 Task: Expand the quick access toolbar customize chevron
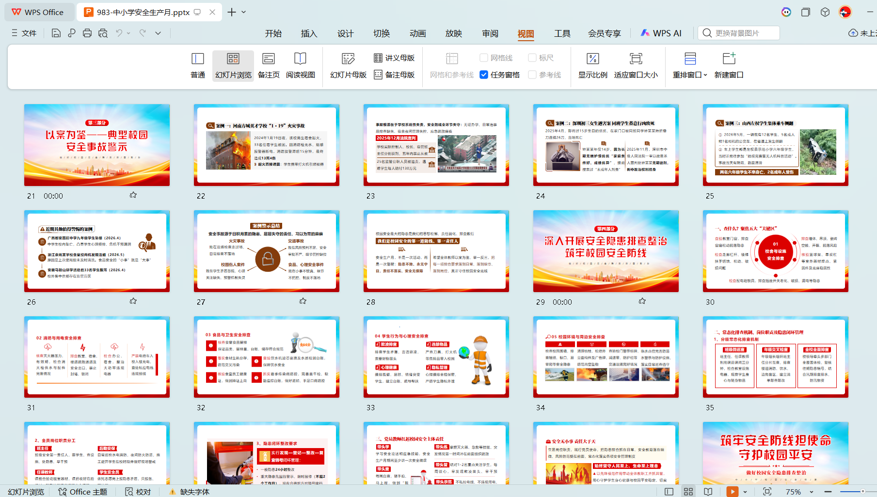click(158, 33)
